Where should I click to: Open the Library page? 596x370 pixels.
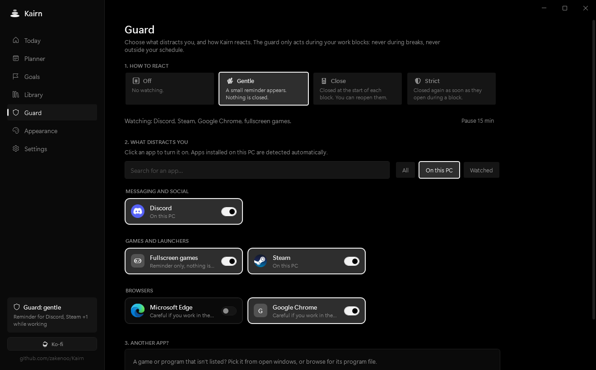coord(52,95)
